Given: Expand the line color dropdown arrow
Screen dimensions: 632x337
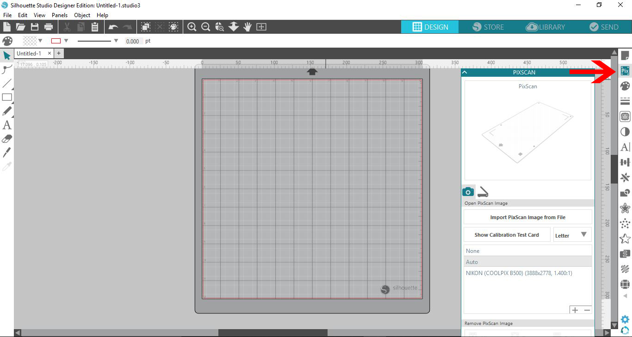Looking at the screenshot, I should 66,41.
